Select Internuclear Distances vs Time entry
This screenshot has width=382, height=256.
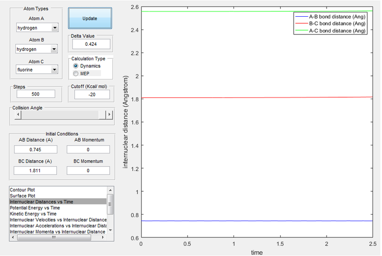click(58, 202)
